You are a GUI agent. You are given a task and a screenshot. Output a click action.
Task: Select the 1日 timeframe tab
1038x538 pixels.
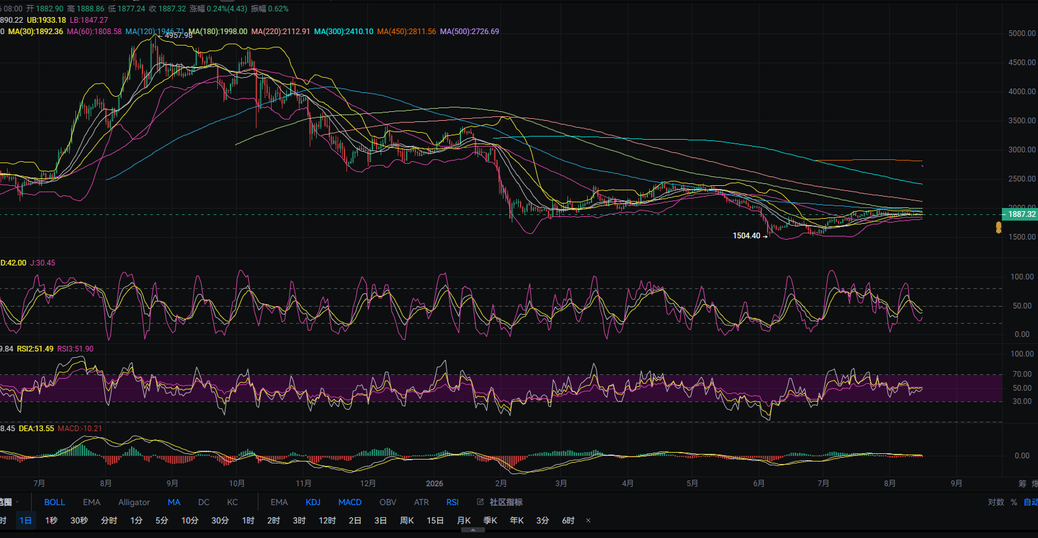(x=25, y=520)
